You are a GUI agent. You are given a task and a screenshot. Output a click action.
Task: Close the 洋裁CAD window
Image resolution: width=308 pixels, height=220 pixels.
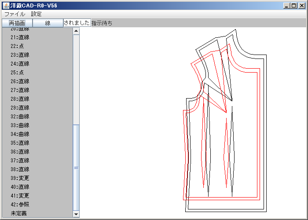pos(301,6)
